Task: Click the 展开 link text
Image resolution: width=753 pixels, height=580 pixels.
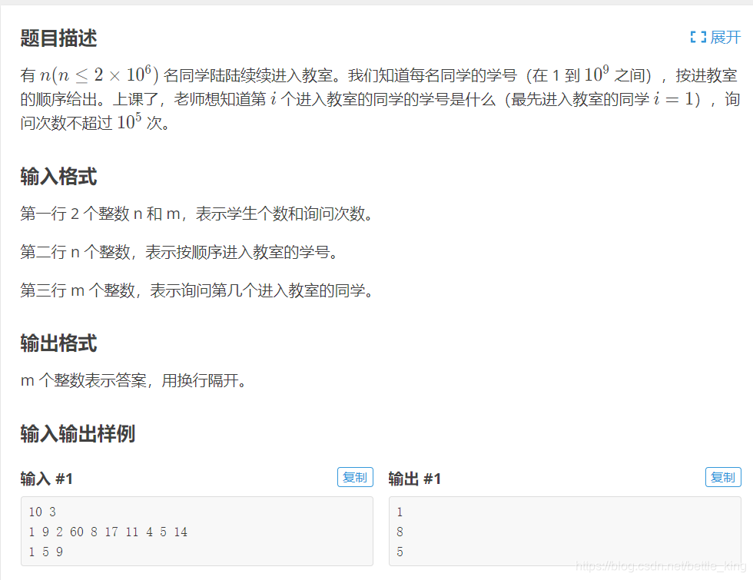Action: point(725,37)
